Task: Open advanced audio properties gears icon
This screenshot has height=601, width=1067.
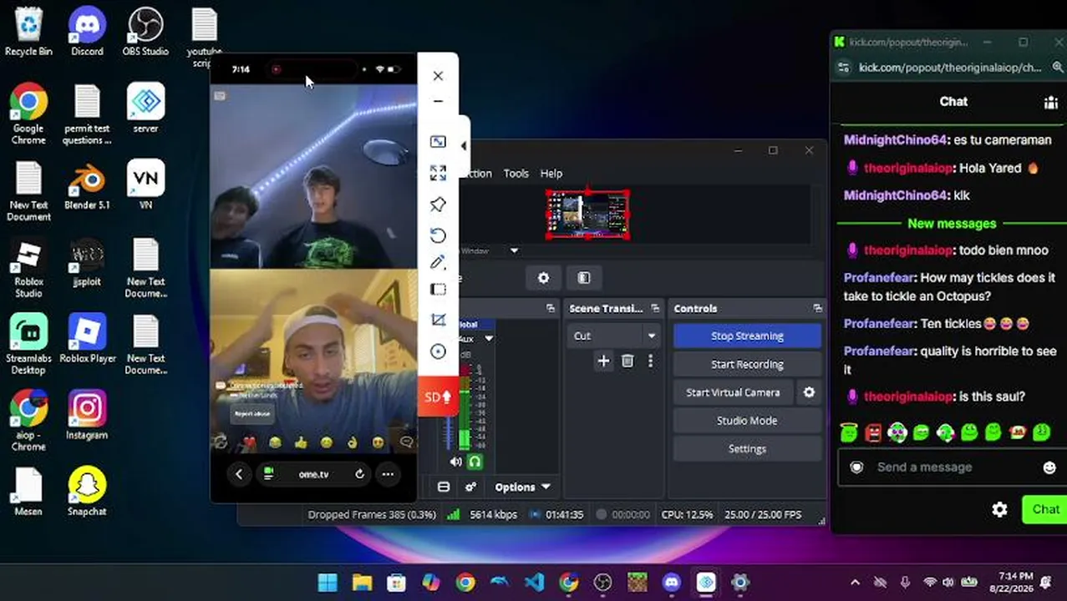Action: point(470,487)
